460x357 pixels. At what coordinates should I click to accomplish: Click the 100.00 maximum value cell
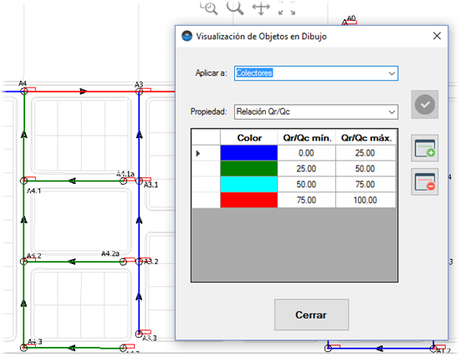pos(365,200)
